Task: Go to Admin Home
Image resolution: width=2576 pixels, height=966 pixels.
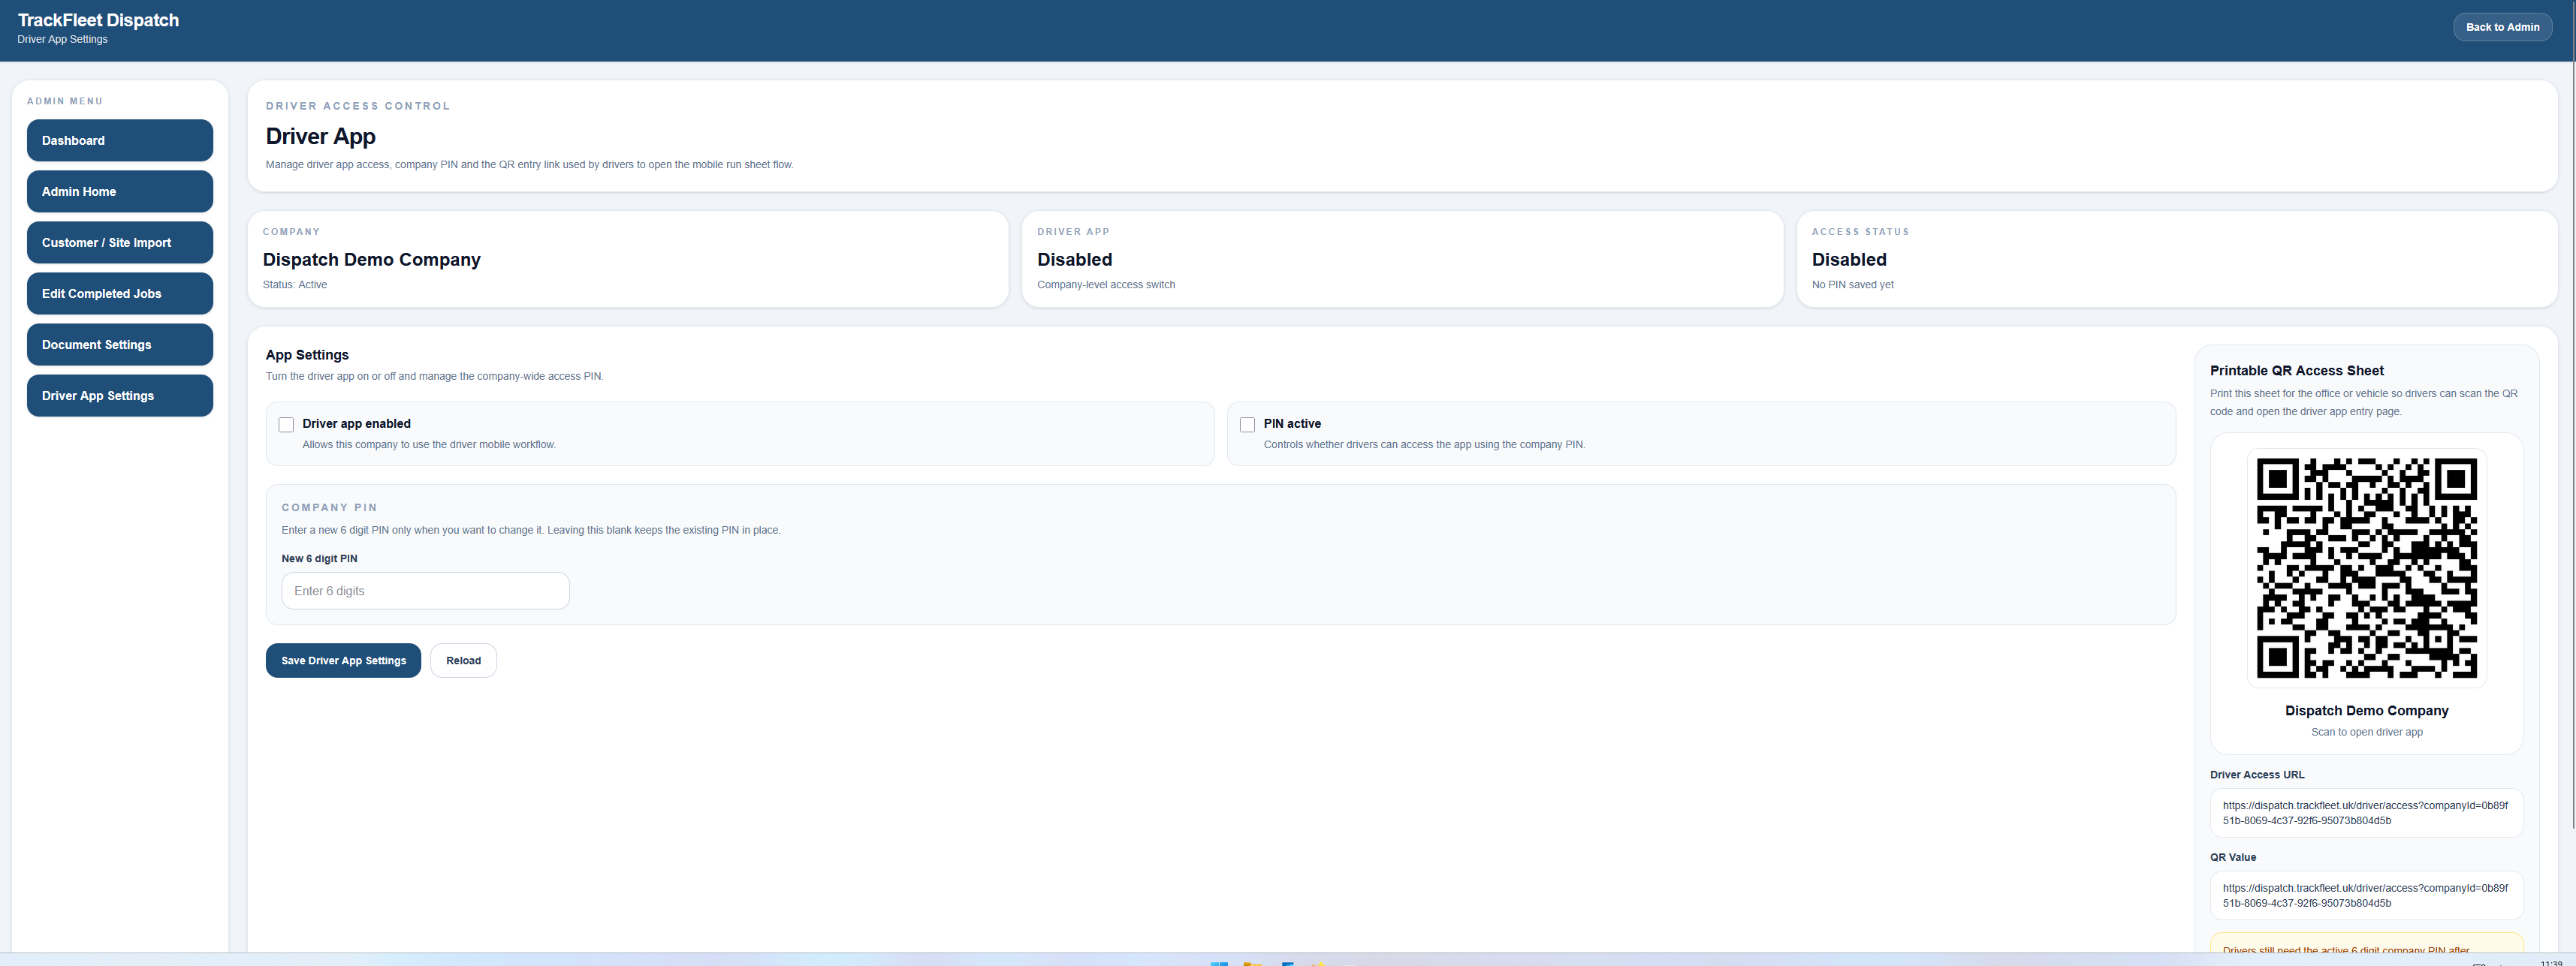Action: (x=119, y=192)
